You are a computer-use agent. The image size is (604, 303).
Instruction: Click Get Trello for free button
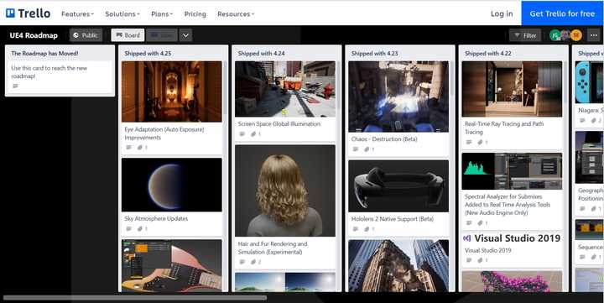click(x=562, y=13)
